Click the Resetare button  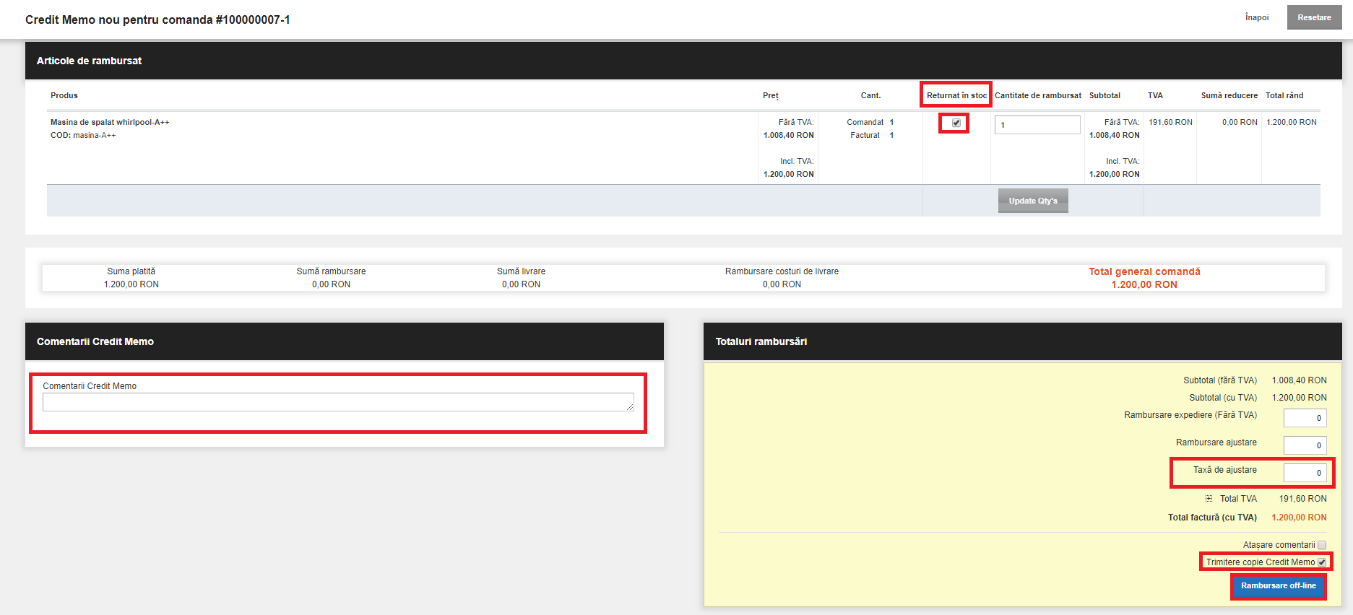[1314, 18]
